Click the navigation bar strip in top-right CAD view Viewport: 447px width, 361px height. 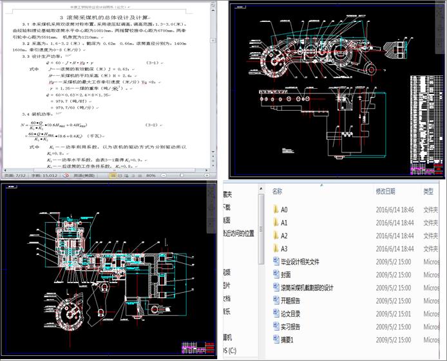439,28
